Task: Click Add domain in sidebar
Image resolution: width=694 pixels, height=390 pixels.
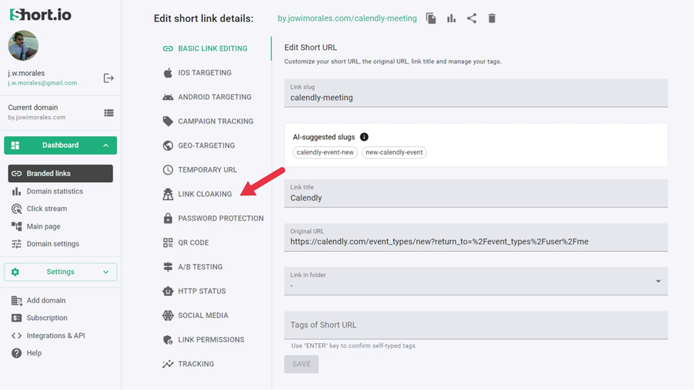Action: click(46, 300)
